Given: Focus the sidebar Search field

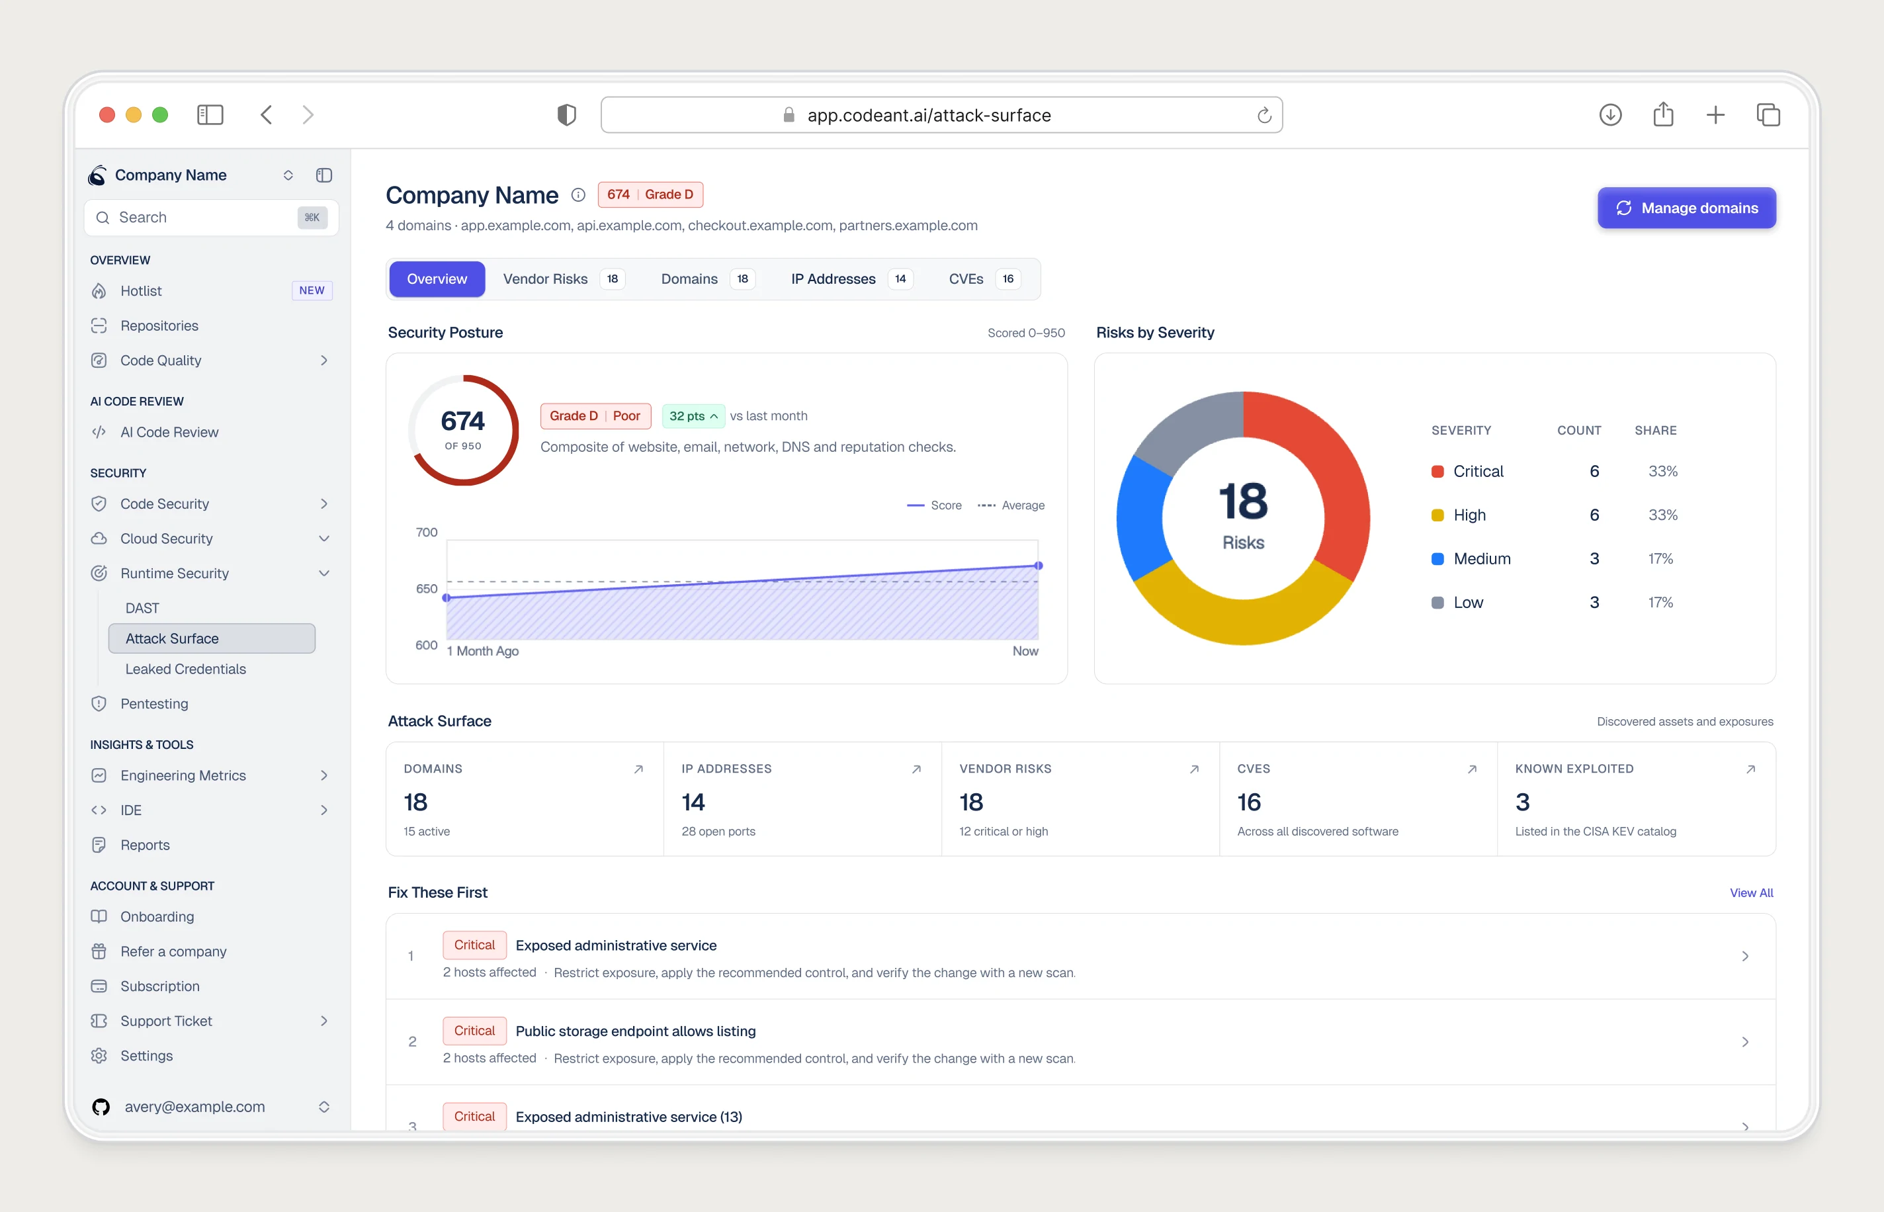Looking at the screenshot, I should 211,217.
